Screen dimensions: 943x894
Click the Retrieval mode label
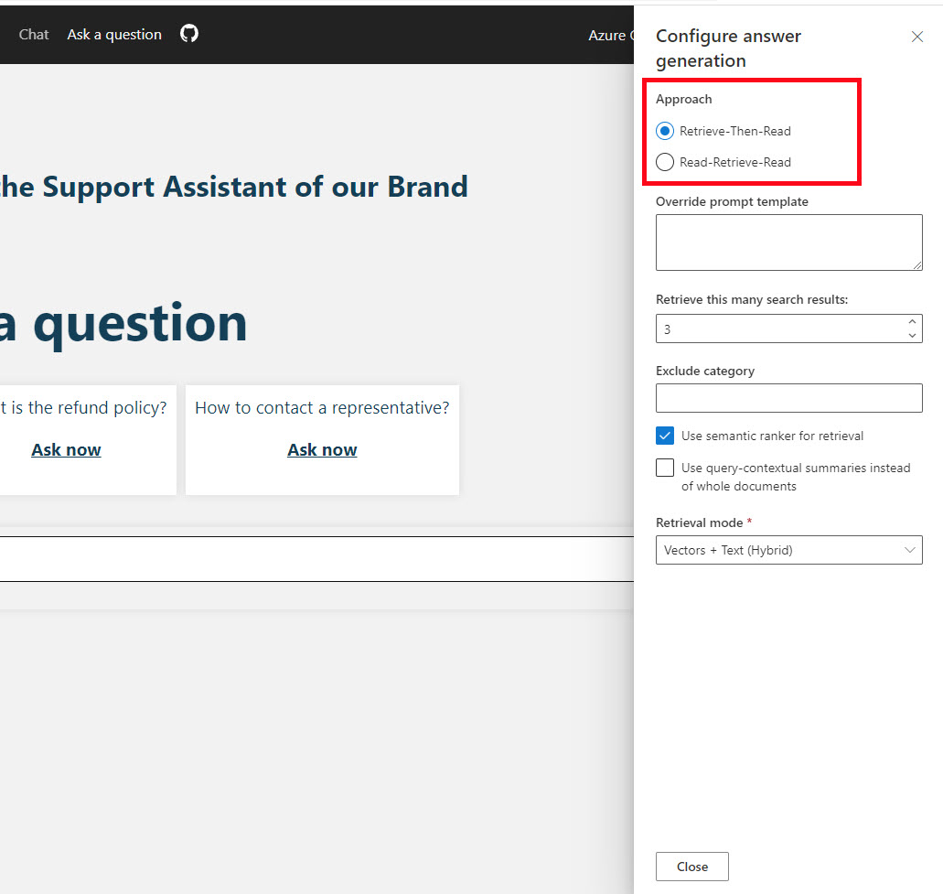tap(700, 522)
